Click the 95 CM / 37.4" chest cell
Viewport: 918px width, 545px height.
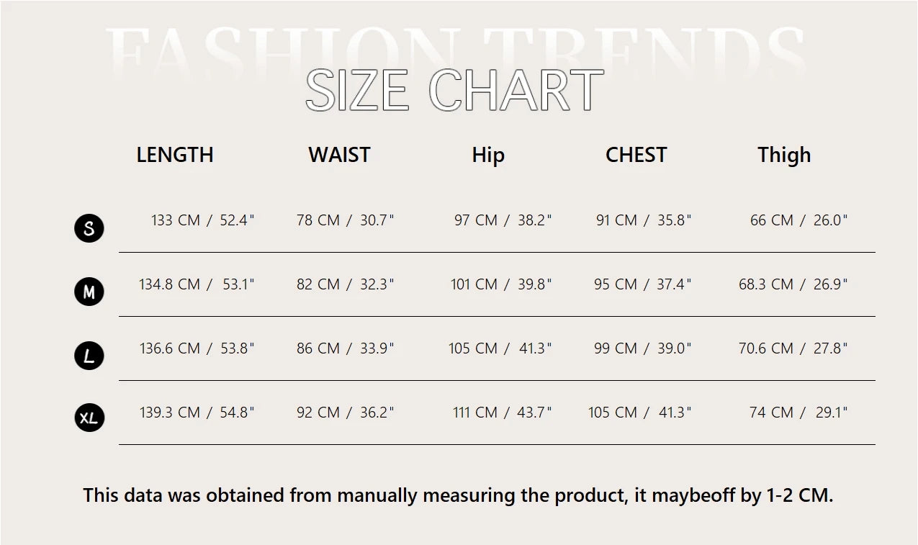tap(642, 284)
